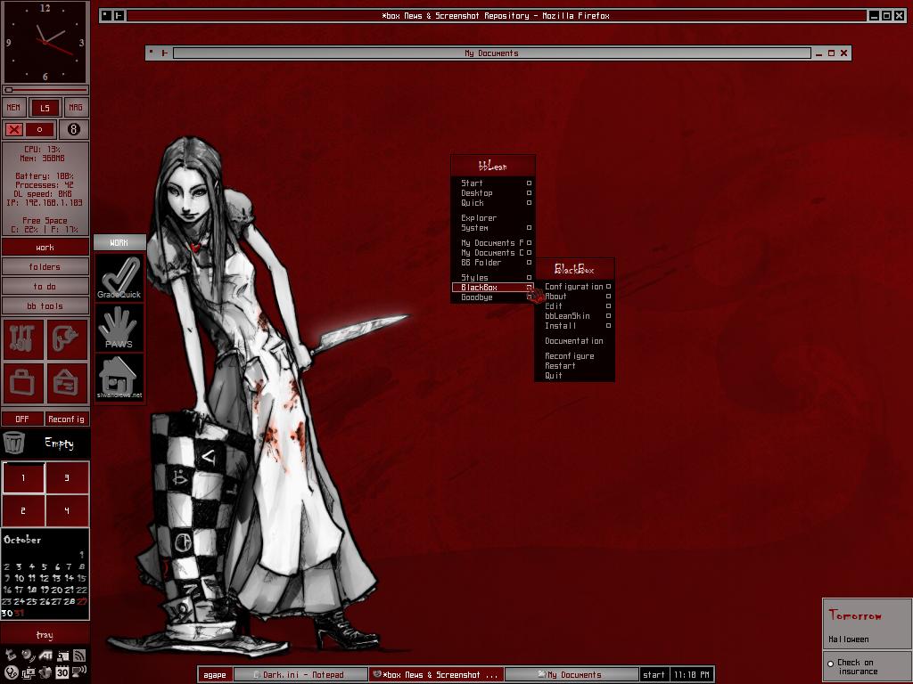Click the paint roller icon
Viewport: 913px width, 684px height.
tap(67, 338)
